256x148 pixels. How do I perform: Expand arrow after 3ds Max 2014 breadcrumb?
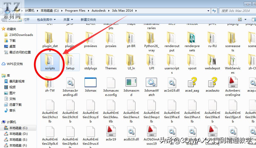click(x=136, y=11)
